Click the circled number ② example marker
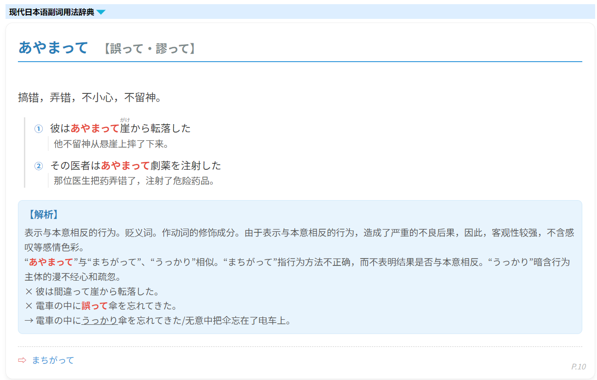Viewport: 597px width, 380px height. pyautogui.click(x=39, y=166)
